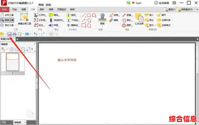Viewport: 199px width, 125px height.
Task: Choose the Distance (距离) measurement tool
Action: click(x=127, y=15)
